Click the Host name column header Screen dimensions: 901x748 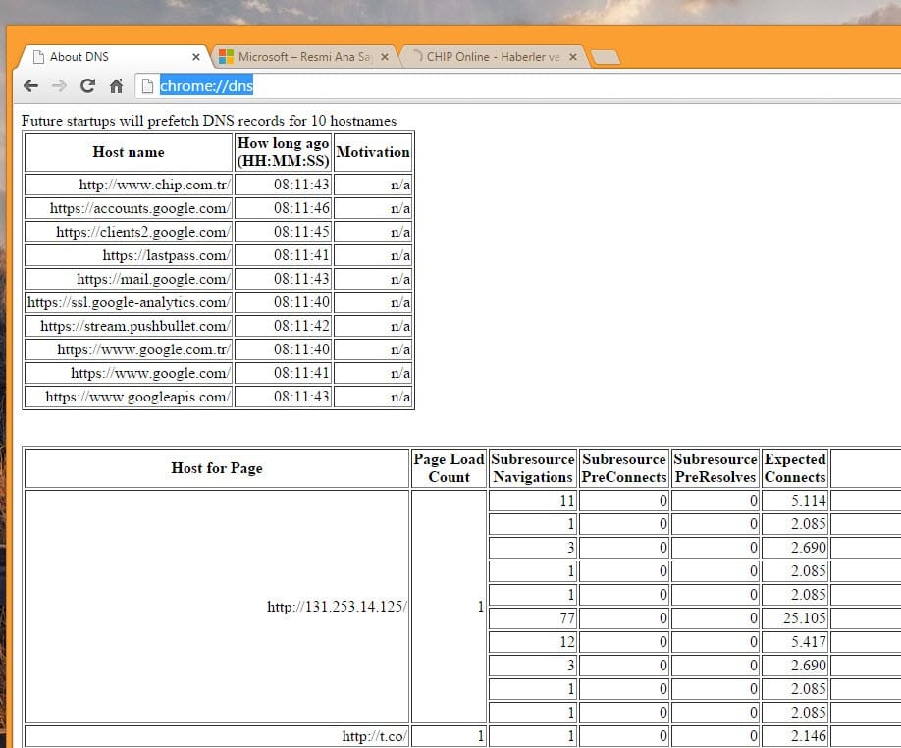coord(129,152)
